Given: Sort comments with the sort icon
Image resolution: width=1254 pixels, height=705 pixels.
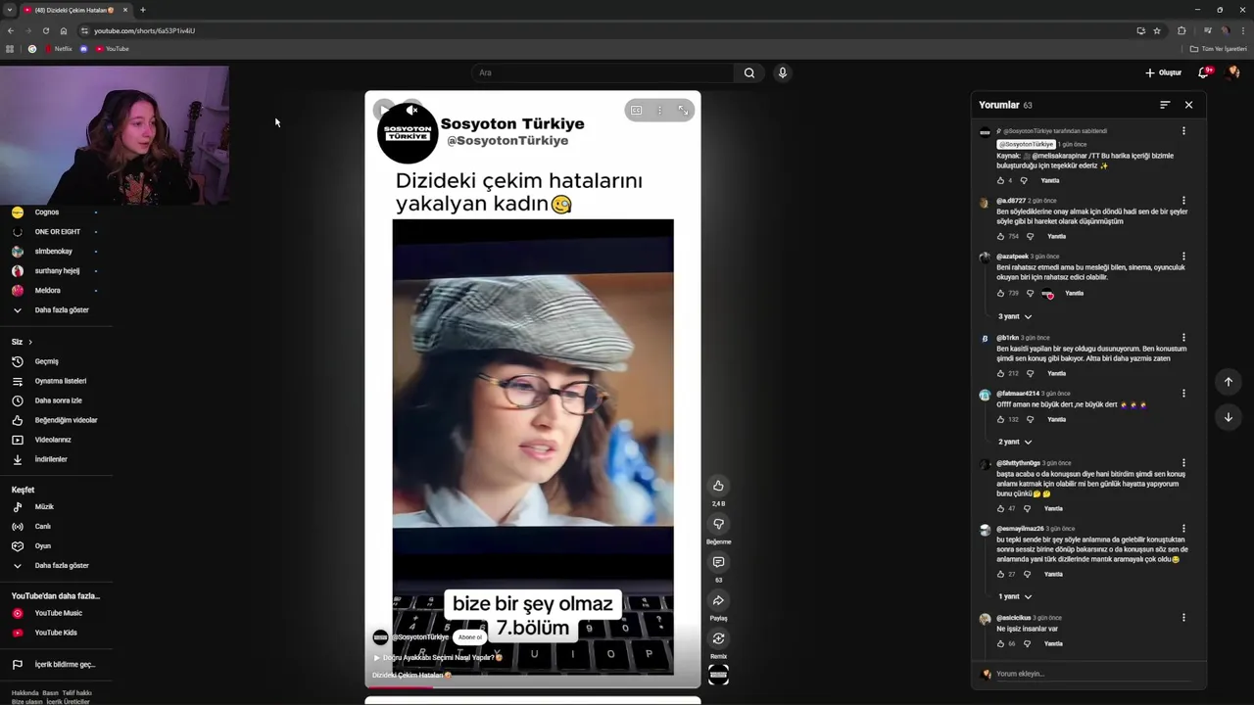Looking at the screenshot, I should point(1165,105).
